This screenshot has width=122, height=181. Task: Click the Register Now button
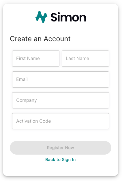point(61,148)
